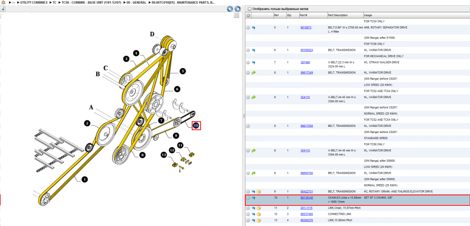Go to next diagram with forward arrow
Screen dimensions: 470x226
click(237, 9)
